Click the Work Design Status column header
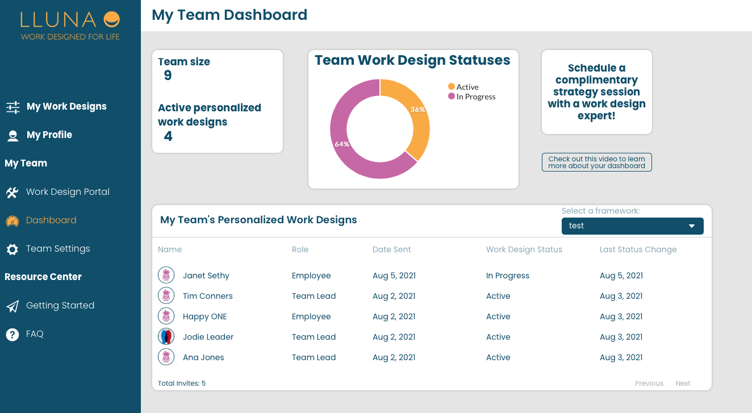752x413 pixels. coord(524,249)
